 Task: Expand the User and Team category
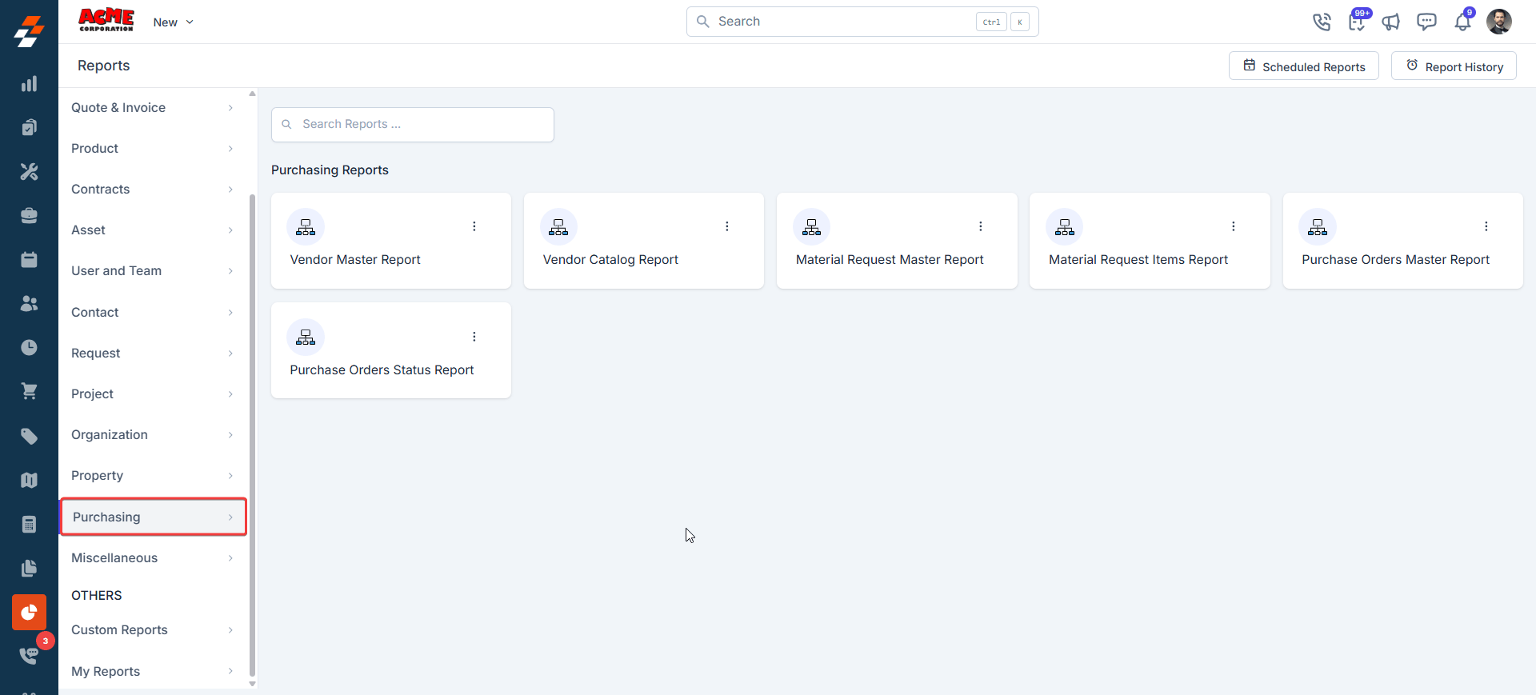coord(152,271)
